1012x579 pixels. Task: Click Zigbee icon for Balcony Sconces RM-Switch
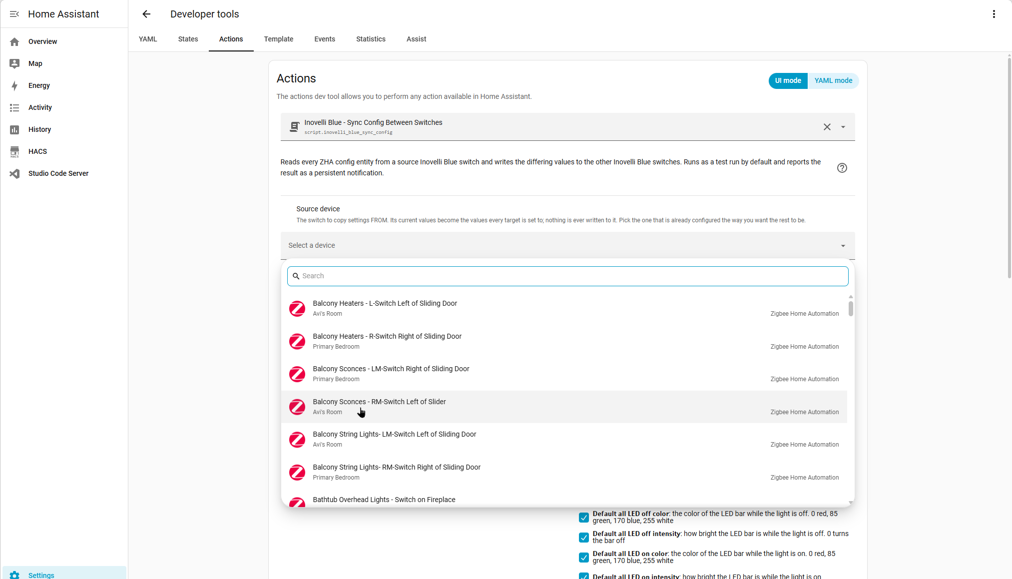coord(297,407)
